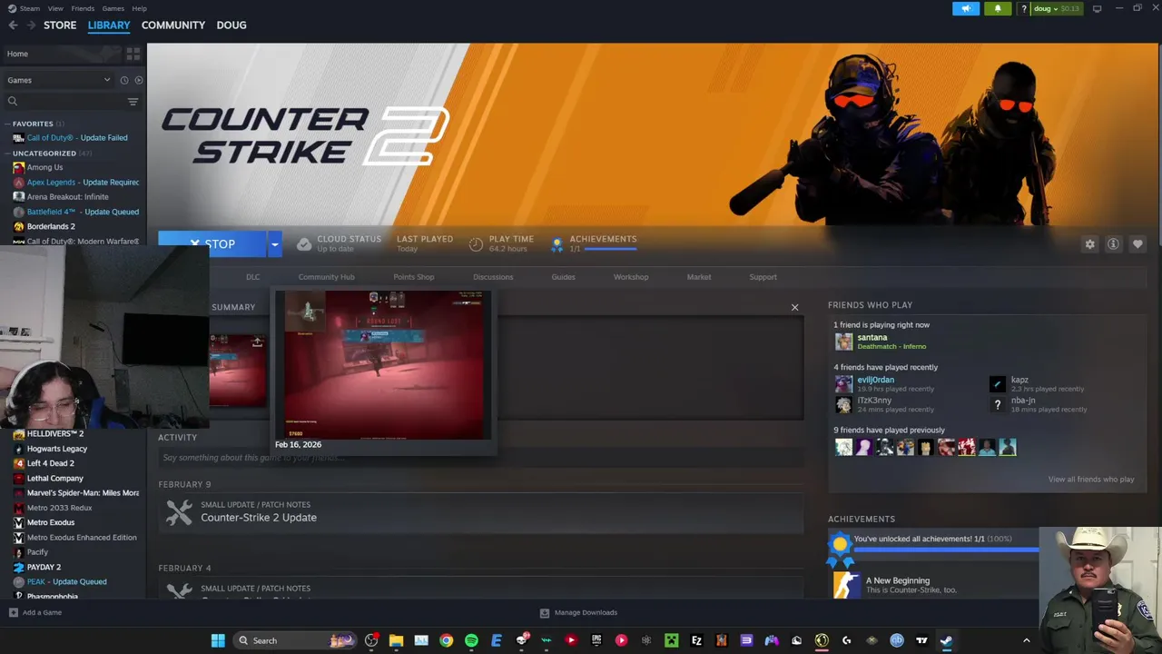Open Windows Start menu
1162x654 pixels.
click(218, 640)
